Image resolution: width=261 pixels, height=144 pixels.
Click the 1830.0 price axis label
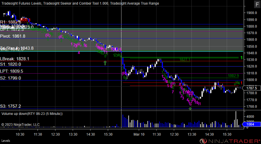[x=251, y=60]
